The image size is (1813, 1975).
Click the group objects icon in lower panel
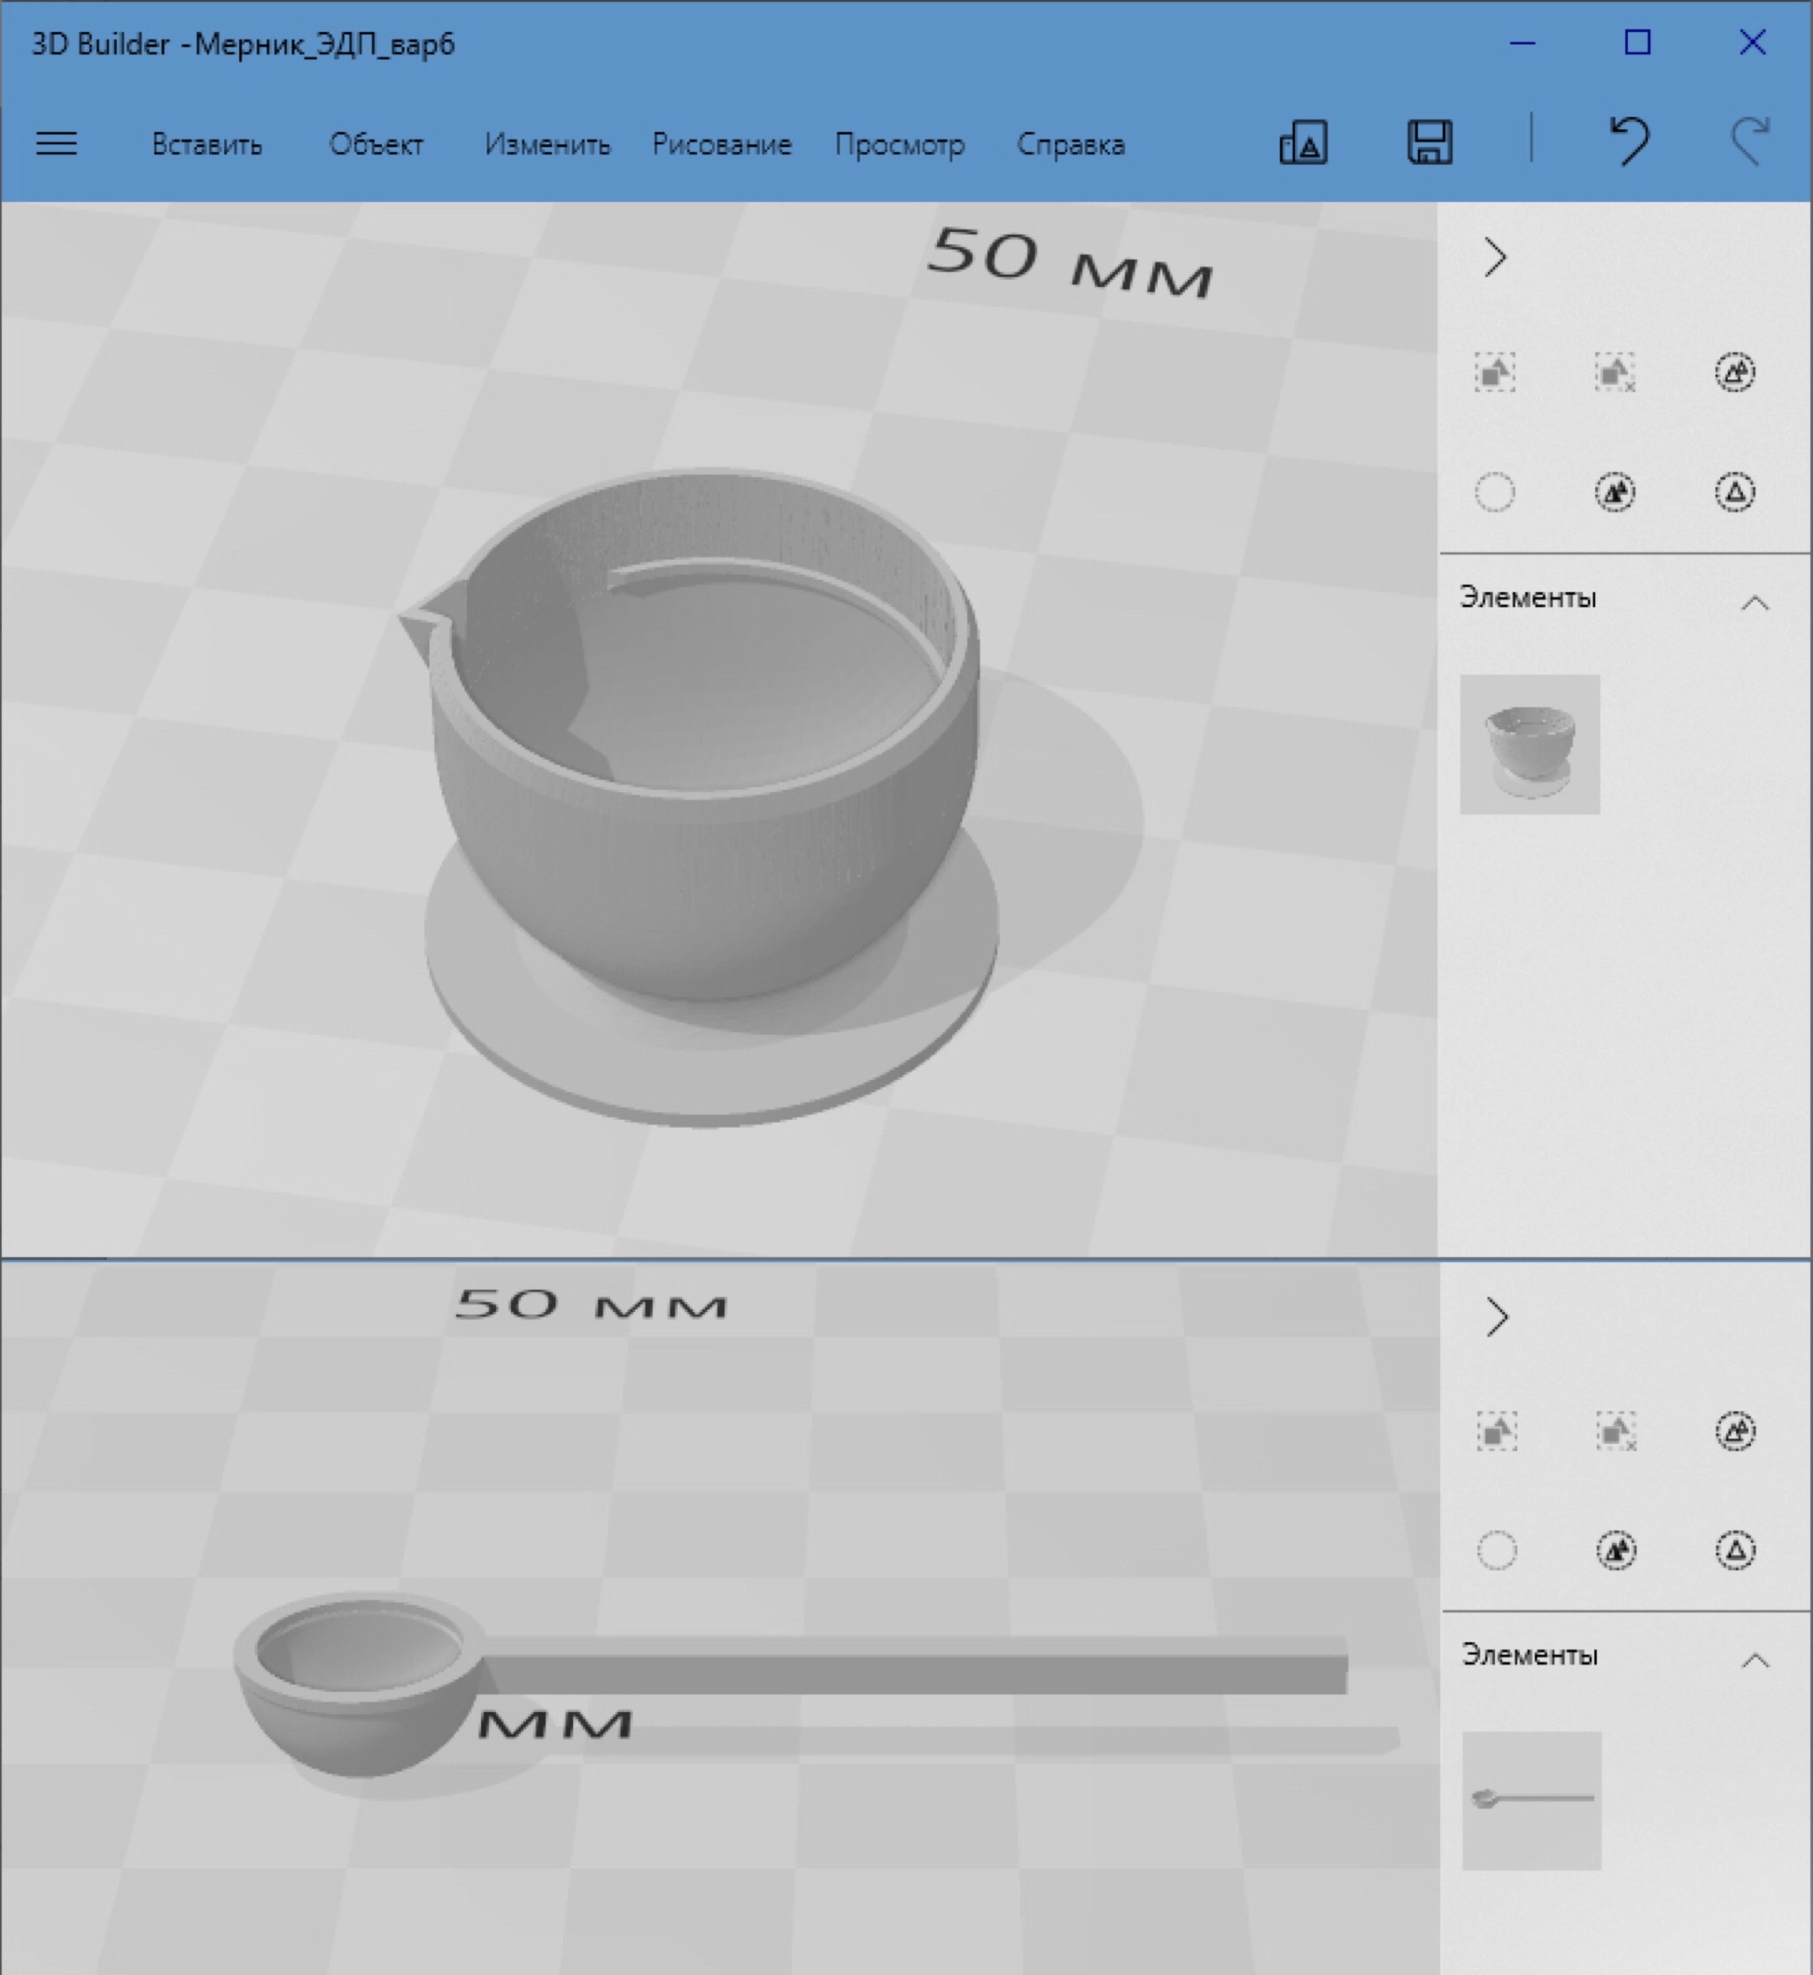[1496, 1431]
